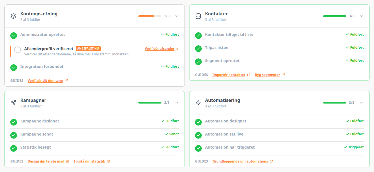Click the Administrator oprettet step title
Viewport: 374px width, 172px height.
click(x=43, y=35)
